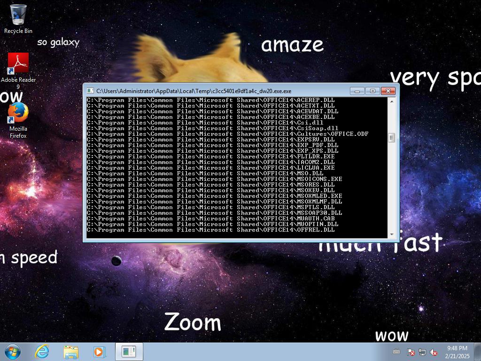
Task: Open the Recycle Bin desktop icon
Action: 18,18
